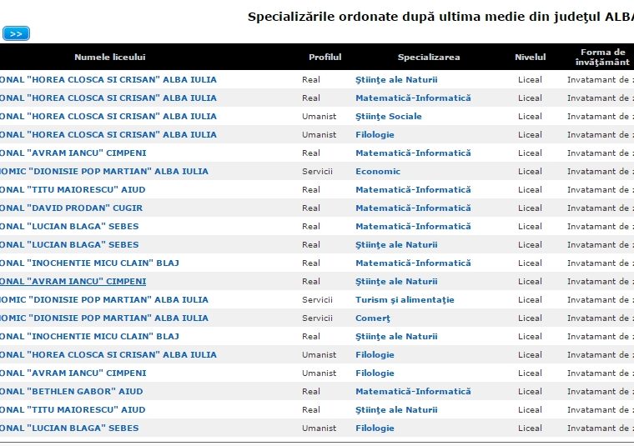Click Invatamant de cell in Economic row

click(600, 171)
